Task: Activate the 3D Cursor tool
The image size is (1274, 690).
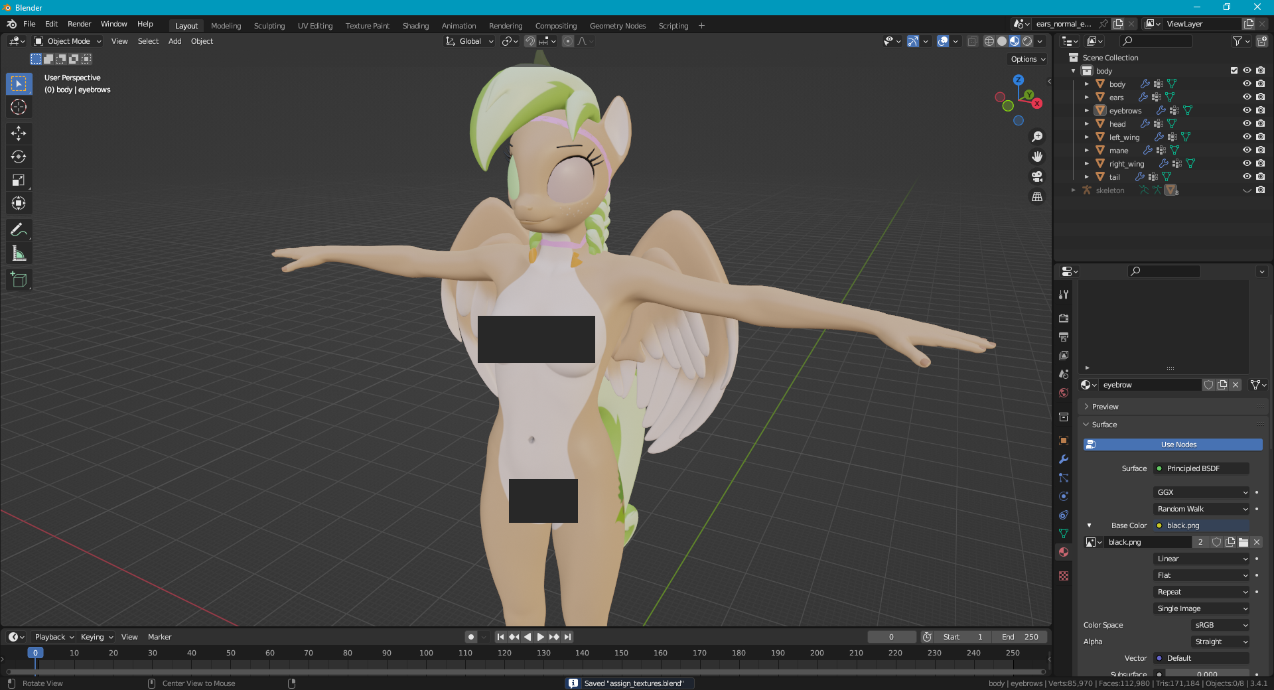Action: (19, 107)
